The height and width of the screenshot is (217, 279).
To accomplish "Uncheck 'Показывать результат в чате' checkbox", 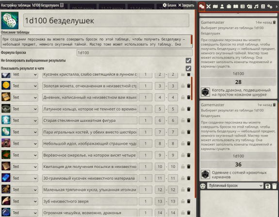I will pos(188,68).
